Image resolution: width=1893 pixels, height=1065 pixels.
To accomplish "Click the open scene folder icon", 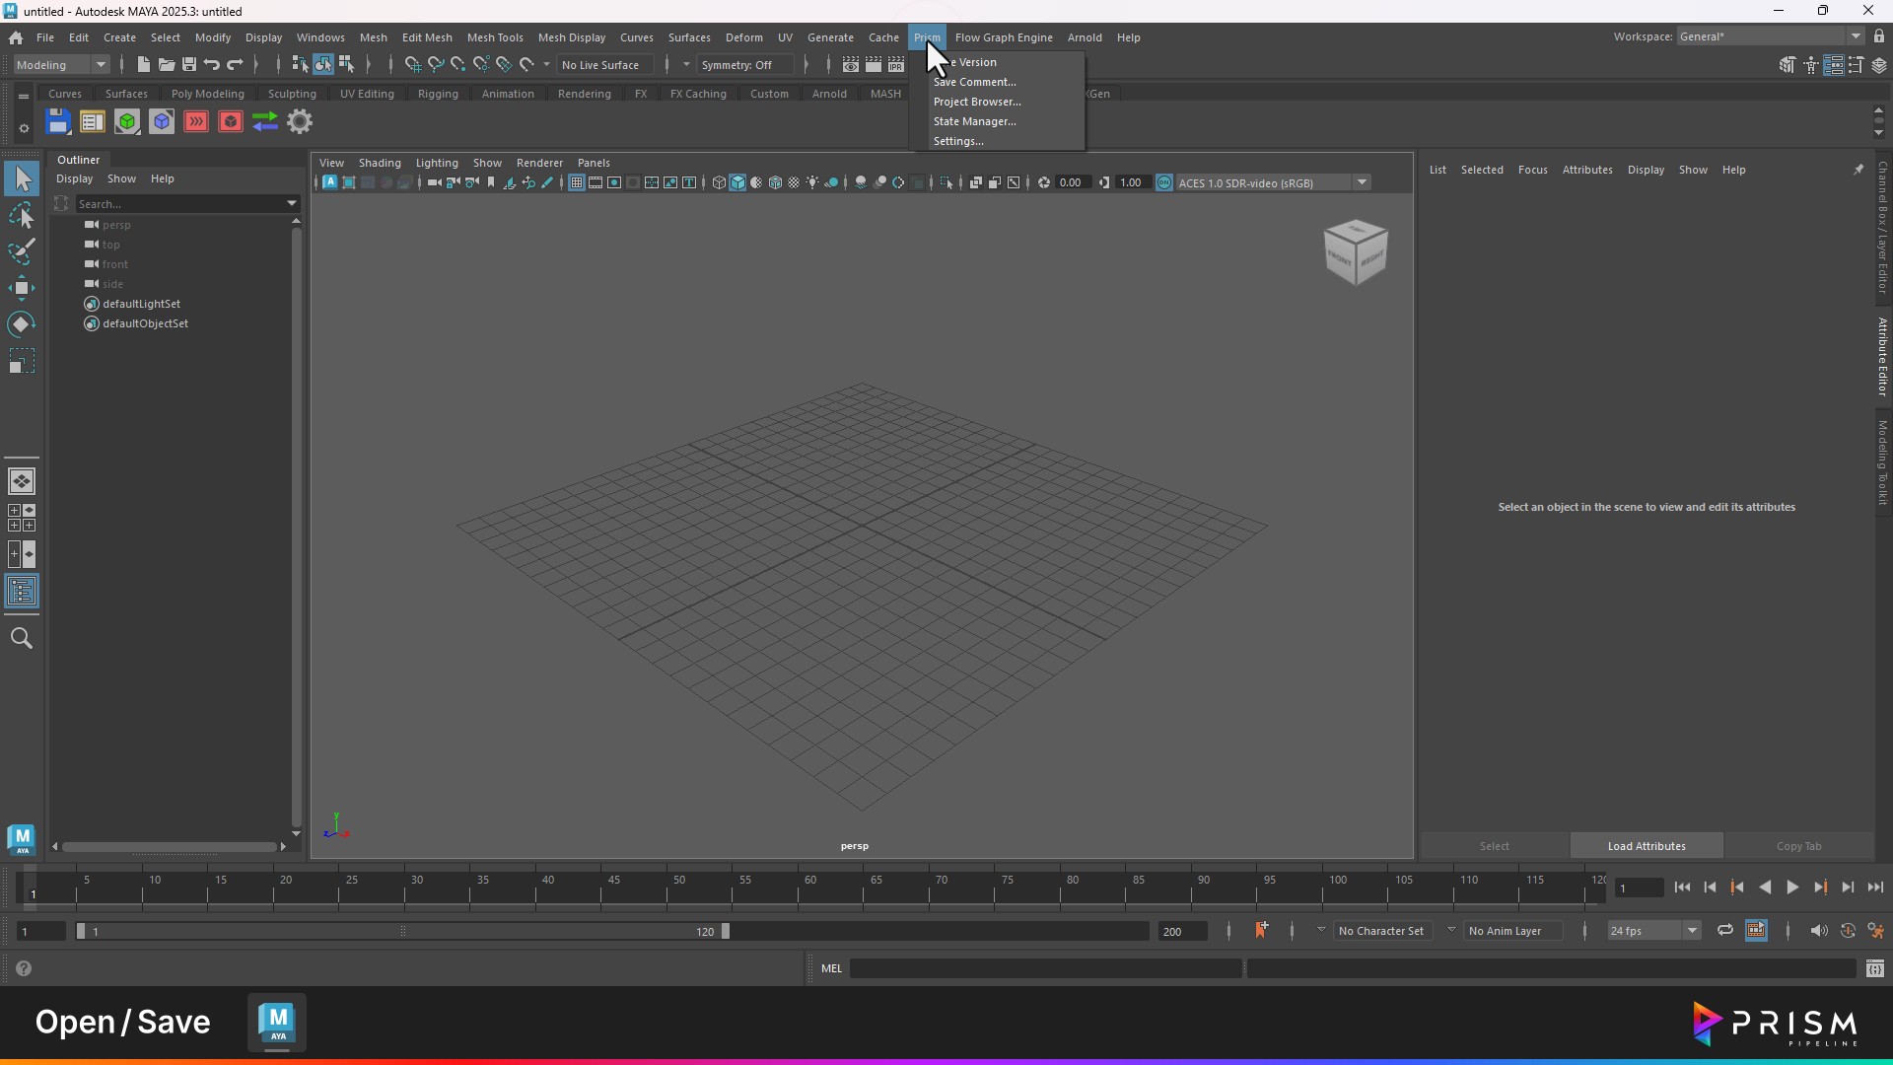I will click(167, 65).
